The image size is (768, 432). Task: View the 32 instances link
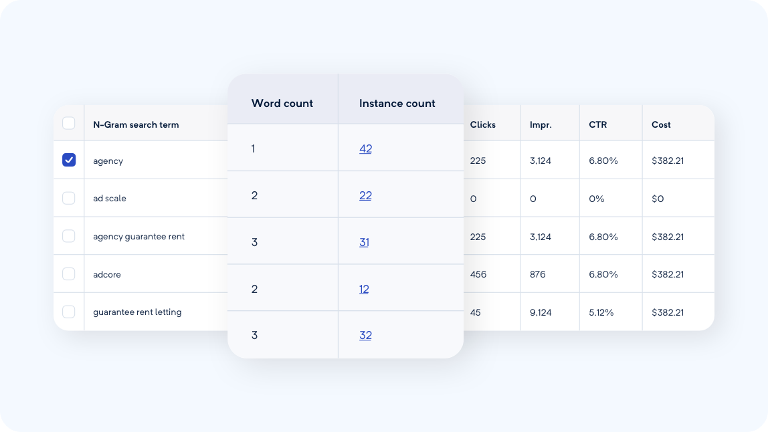[365, 336]
